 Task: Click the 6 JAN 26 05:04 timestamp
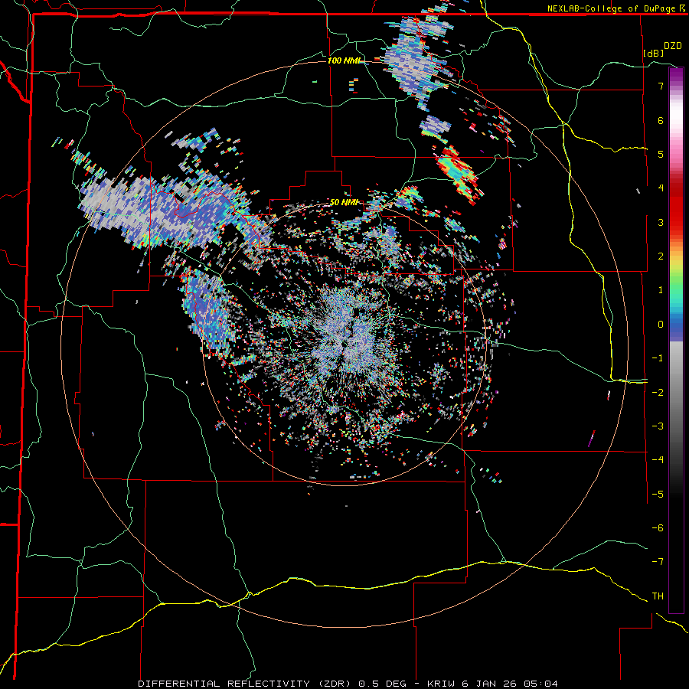tap(510, 684)
